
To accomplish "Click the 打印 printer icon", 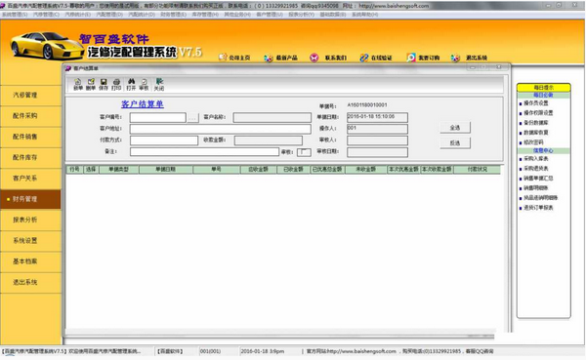I will click(x=116, y=85).
